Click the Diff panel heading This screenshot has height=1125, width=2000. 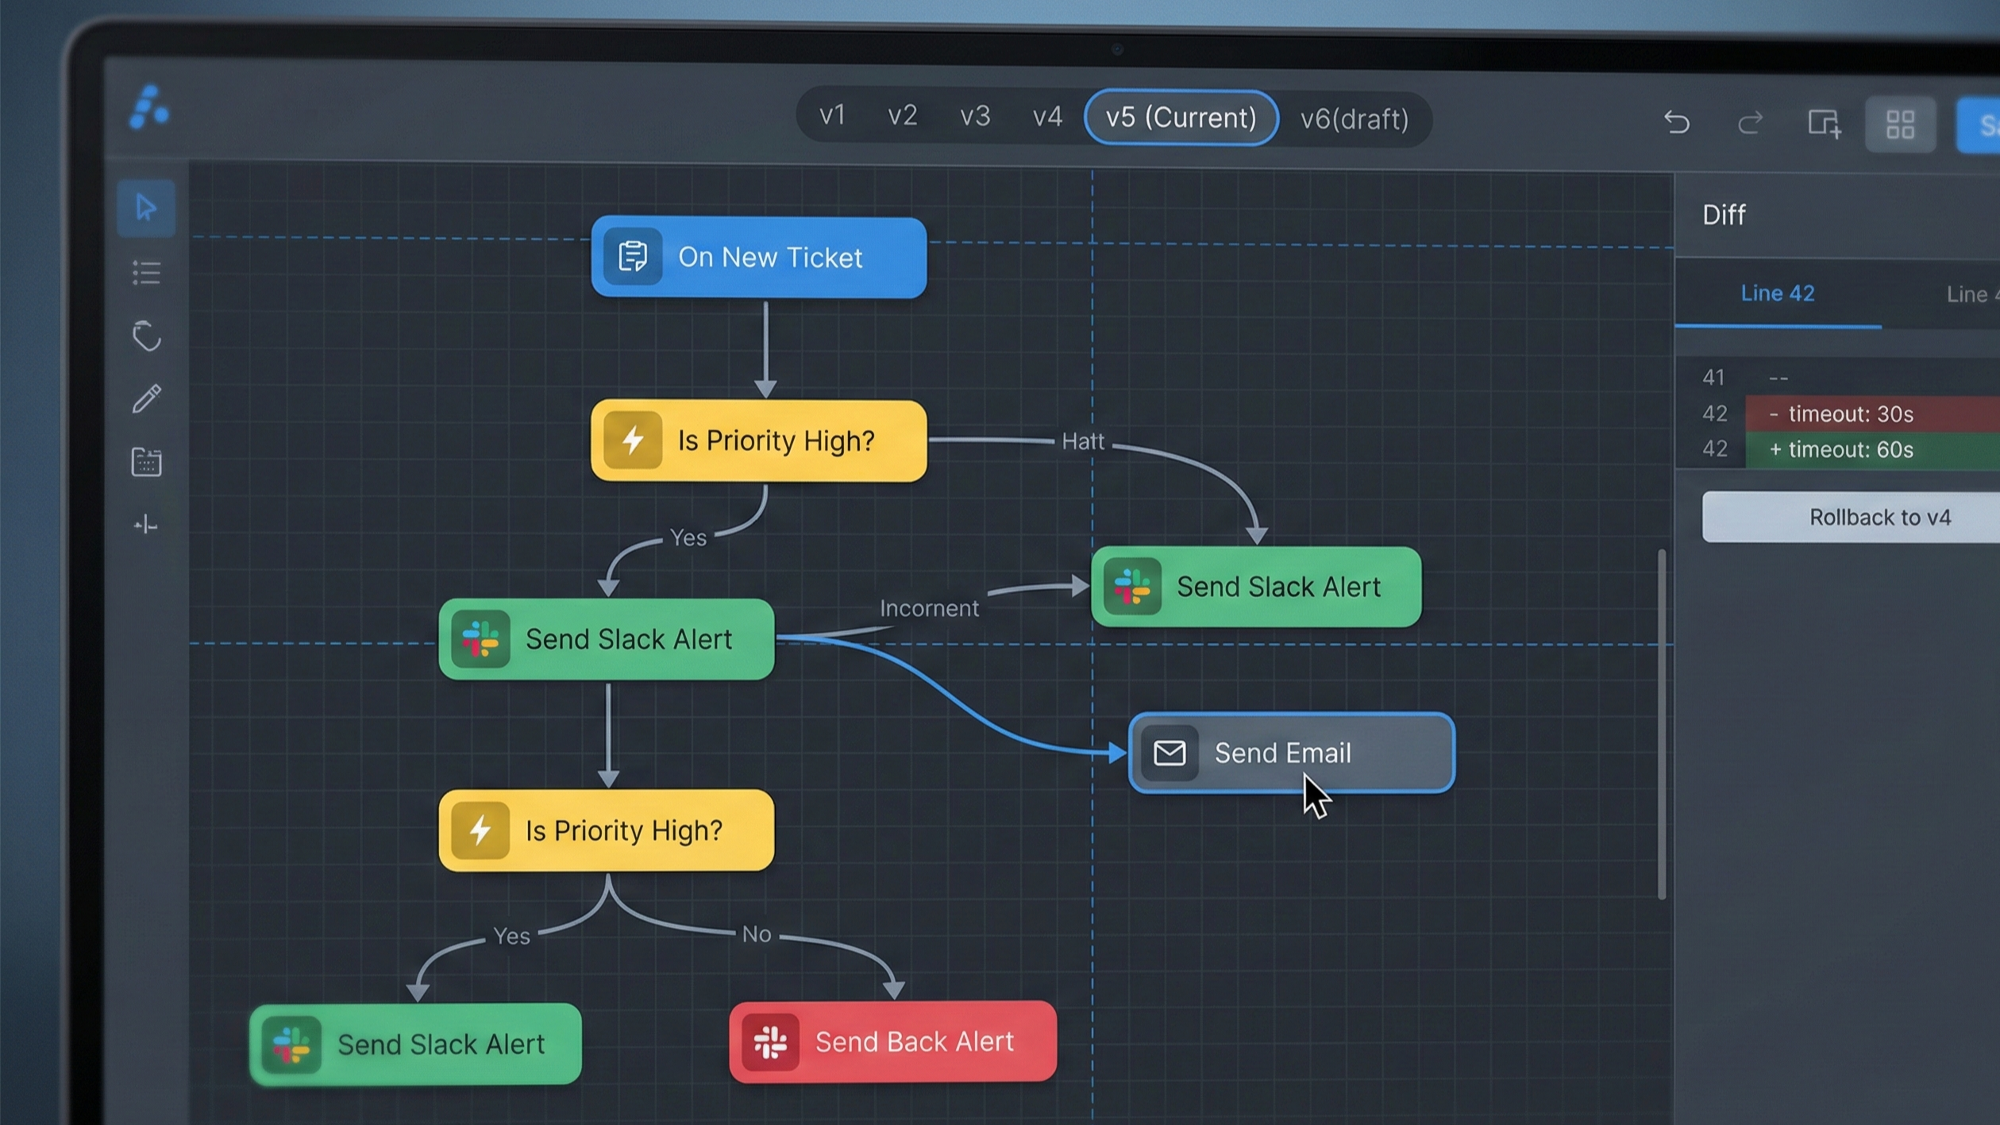click(1724, 215)
